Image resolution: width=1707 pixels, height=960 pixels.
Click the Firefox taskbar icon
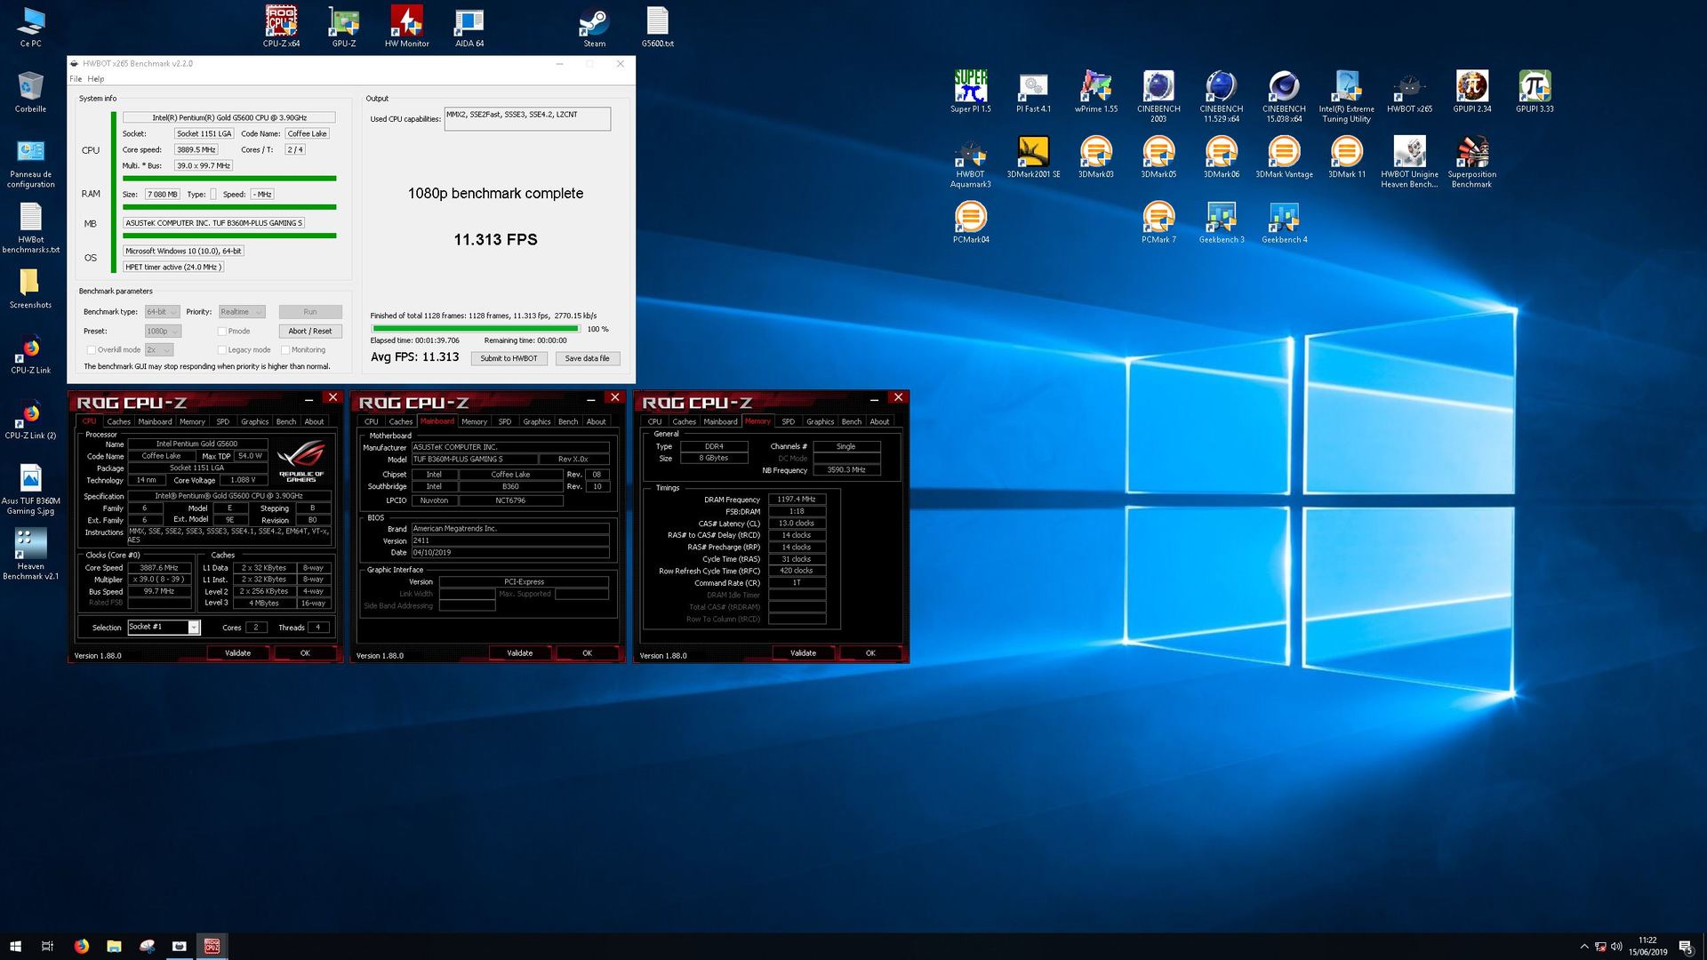tap(82, 946)
